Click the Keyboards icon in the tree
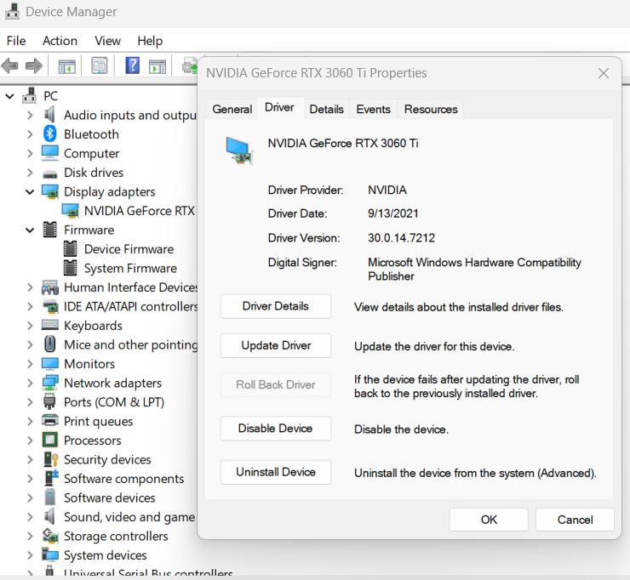 coord(50,325)
